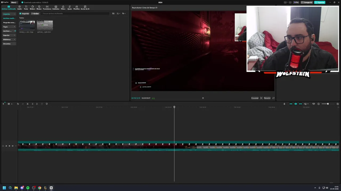
Task: Open the Ajuste panel
Action: point(70,7)
